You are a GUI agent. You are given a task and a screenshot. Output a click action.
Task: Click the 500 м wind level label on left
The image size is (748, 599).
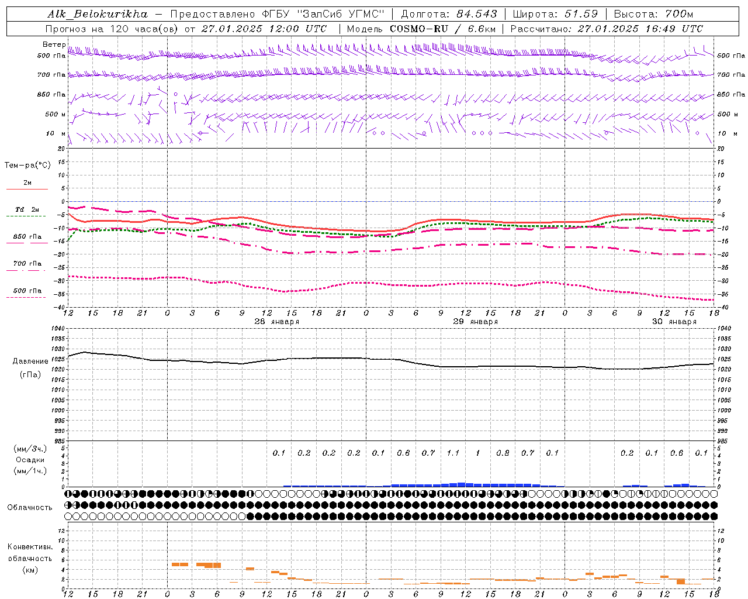(x=56, y=115)
